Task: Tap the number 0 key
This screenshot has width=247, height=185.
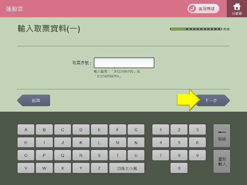Action: 179,168
